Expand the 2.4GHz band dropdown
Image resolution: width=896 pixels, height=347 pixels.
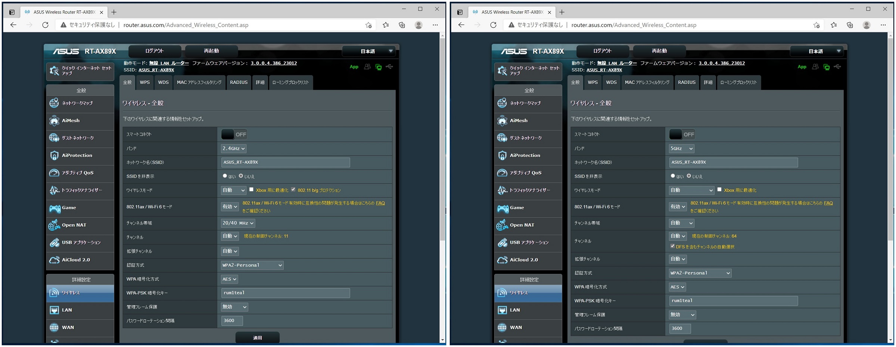point(234,148)
